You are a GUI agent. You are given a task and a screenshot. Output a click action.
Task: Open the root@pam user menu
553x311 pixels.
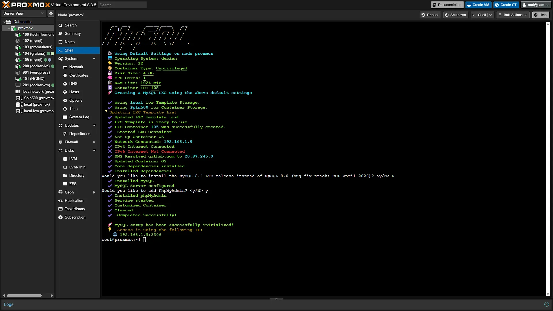pos(536,5)
